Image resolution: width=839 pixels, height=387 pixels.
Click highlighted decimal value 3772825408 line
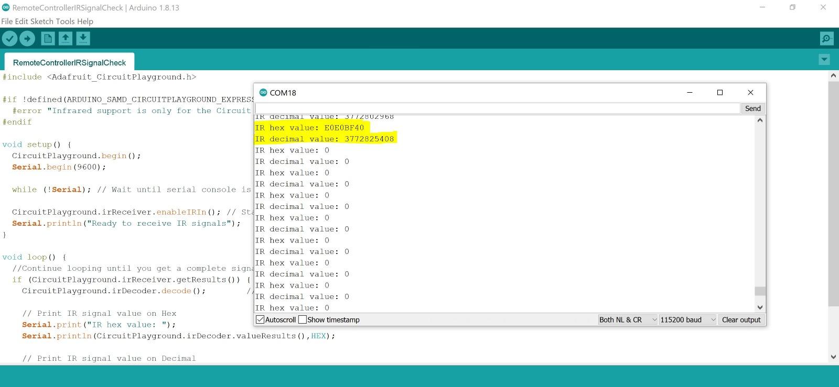325,139
